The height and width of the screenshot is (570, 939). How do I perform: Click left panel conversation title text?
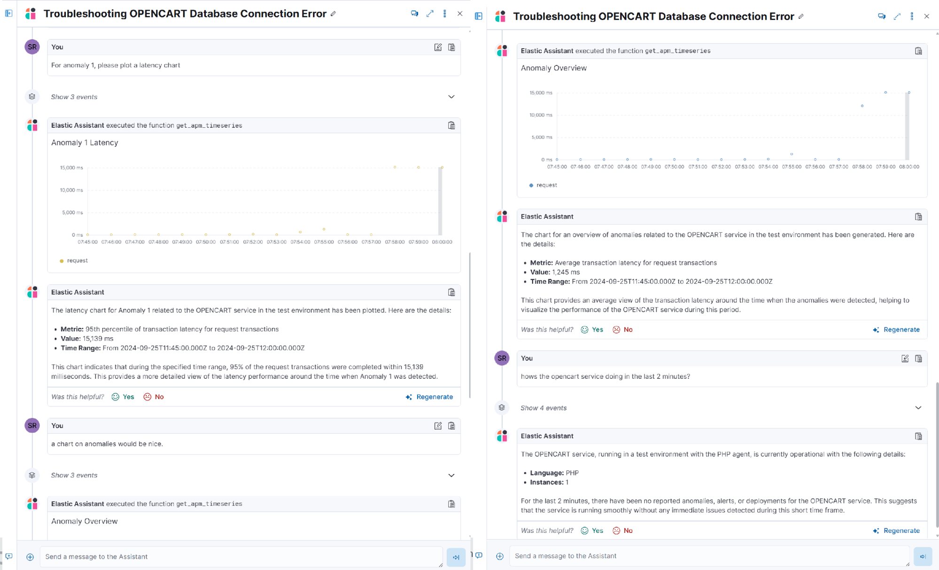pyautogui.click(x=185, y=14)
